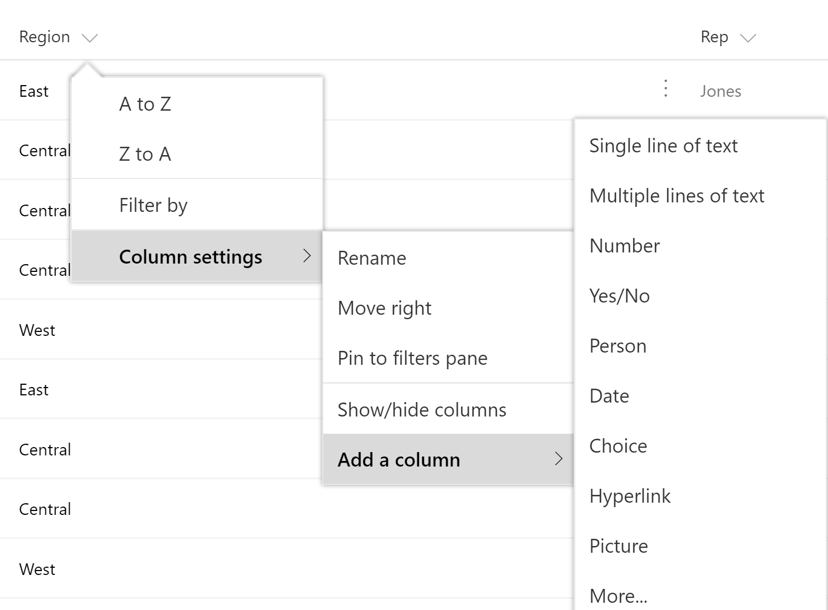Sort the column Z to A
The width and height of the screenshot is (828, 610).
(145, 154)
